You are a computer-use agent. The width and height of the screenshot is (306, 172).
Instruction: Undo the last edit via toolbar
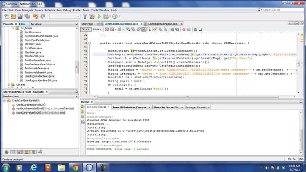click(36, 17)
